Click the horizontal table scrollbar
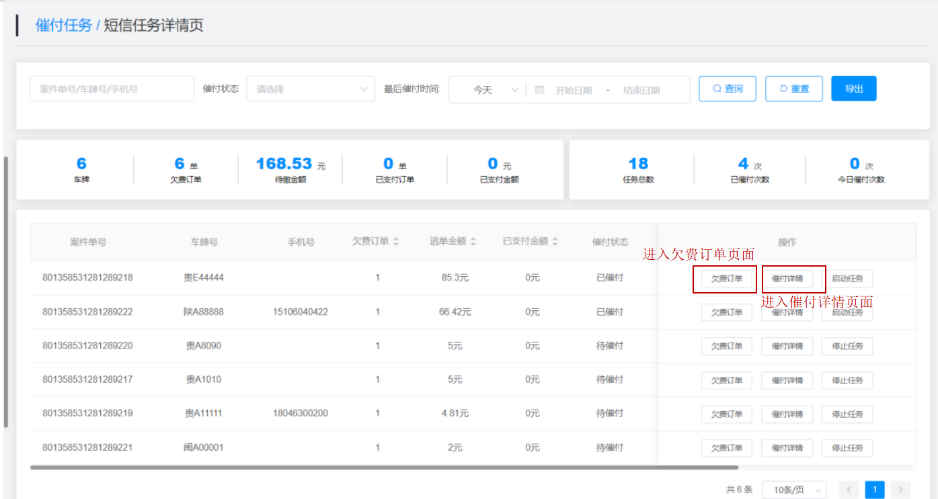The height and width of the screenshot is (499, 938). [x=383, y=467]
